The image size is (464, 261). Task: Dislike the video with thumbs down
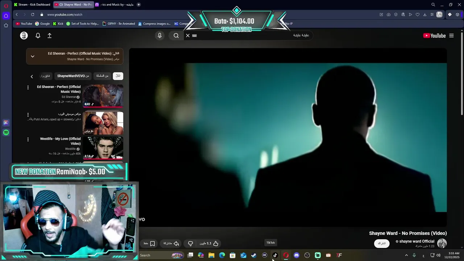click(190, 244)
